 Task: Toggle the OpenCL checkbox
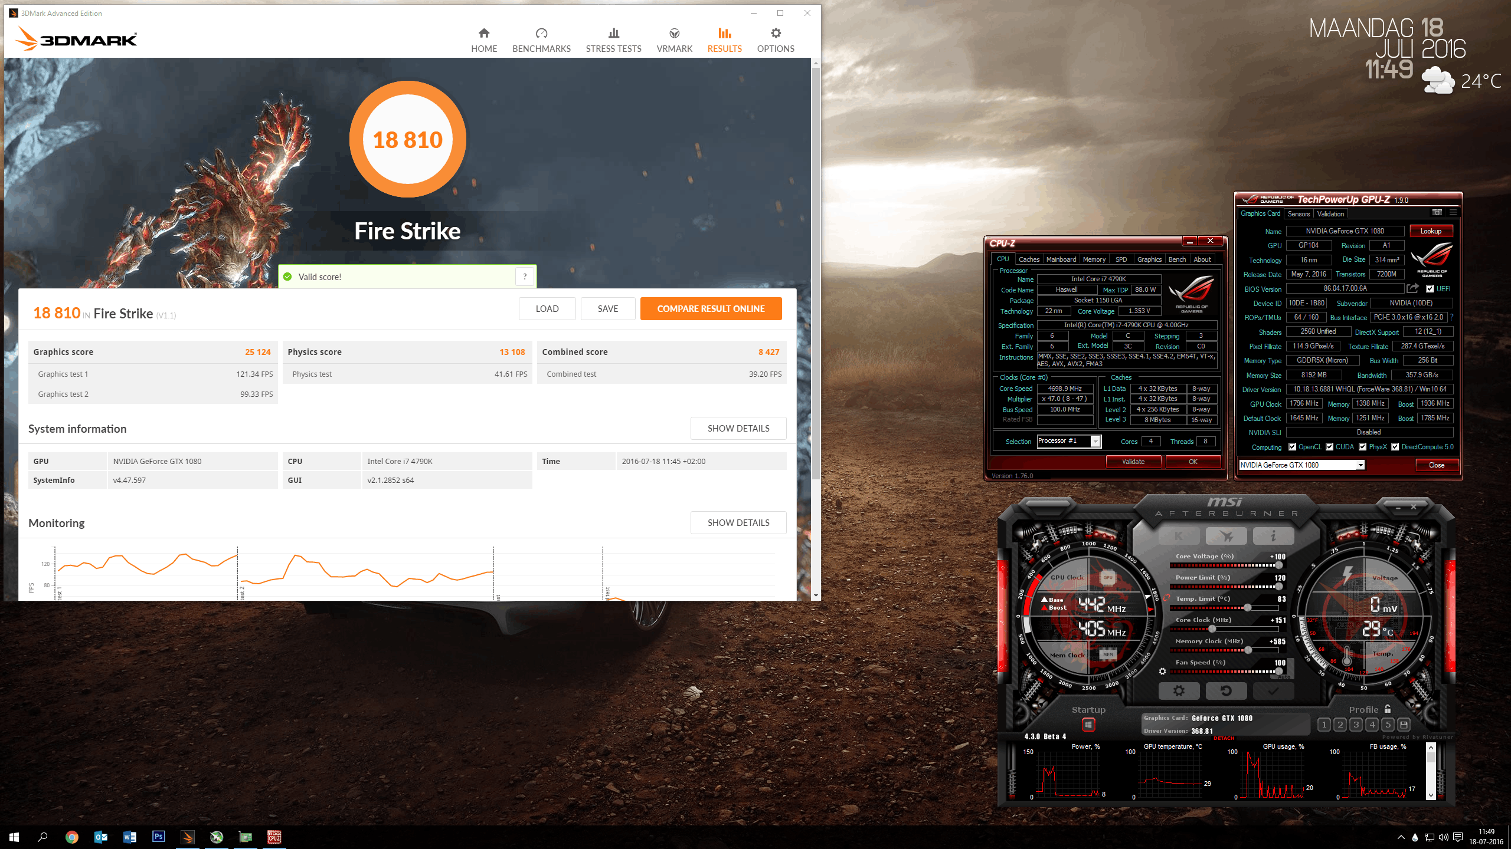(x=1292, y=447)
